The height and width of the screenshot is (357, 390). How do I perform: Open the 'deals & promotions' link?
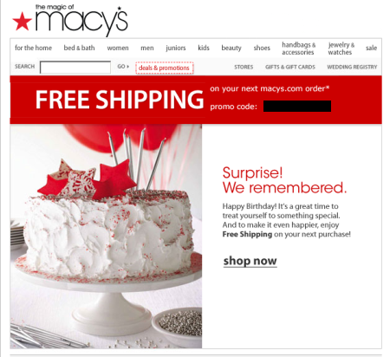click(x=164, y=68)
